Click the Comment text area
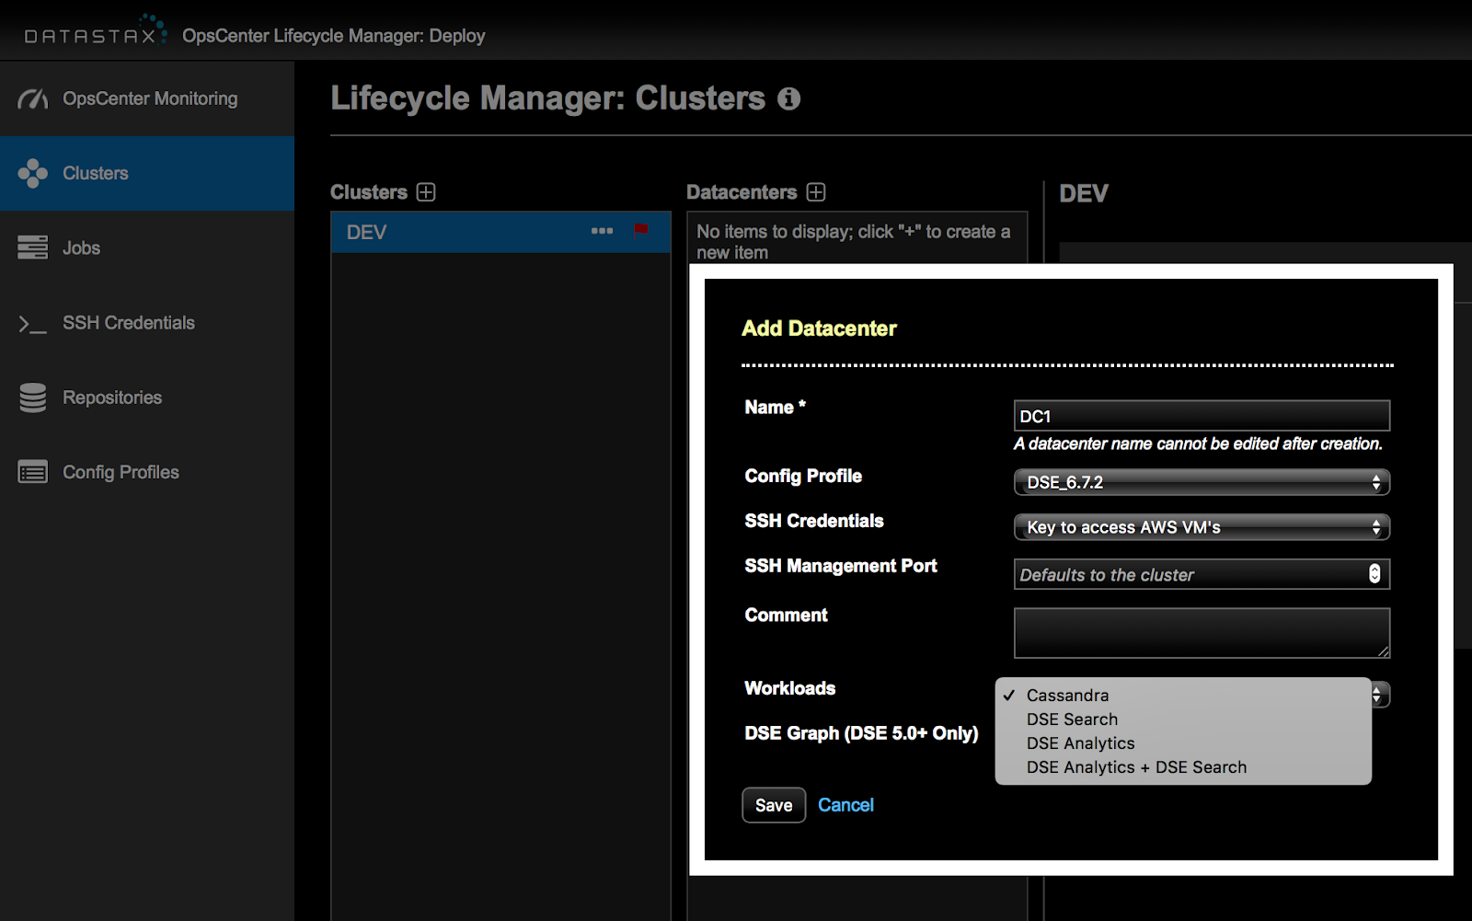 tap(1202, 633)
